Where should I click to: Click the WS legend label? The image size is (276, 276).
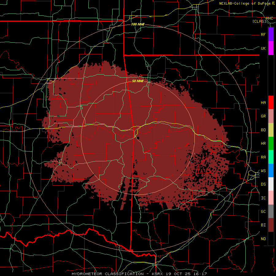click(x=263, y=171)
